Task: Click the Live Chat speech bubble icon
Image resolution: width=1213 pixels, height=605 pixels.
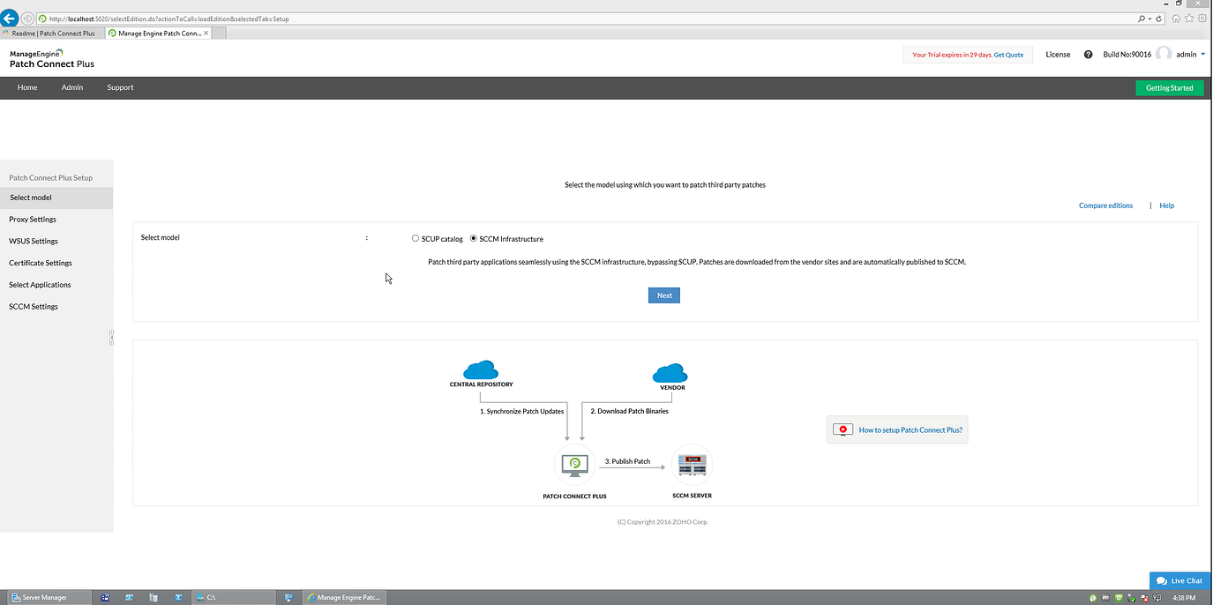Action: coord(1162,580)
